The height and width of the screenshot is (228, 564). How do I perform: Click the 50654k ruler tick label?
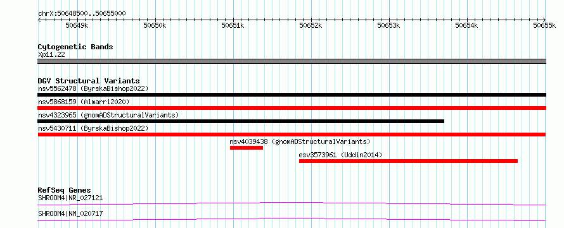(467, 25)
